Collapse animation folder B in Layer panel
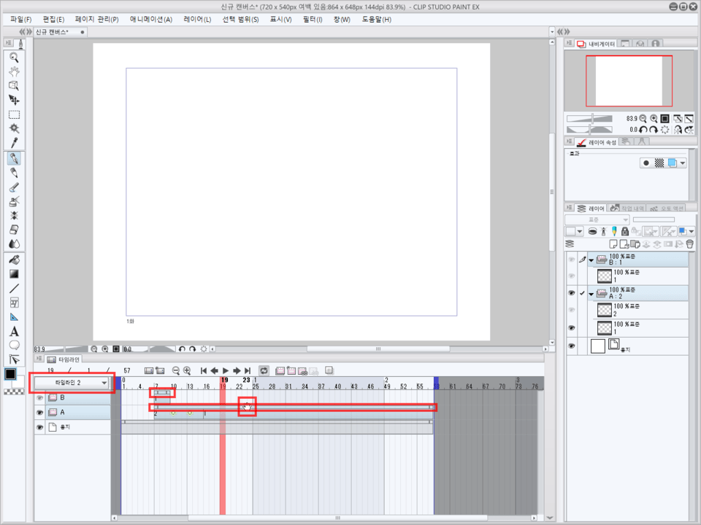The width and height of the screenshot is (701, 525). 591,260
